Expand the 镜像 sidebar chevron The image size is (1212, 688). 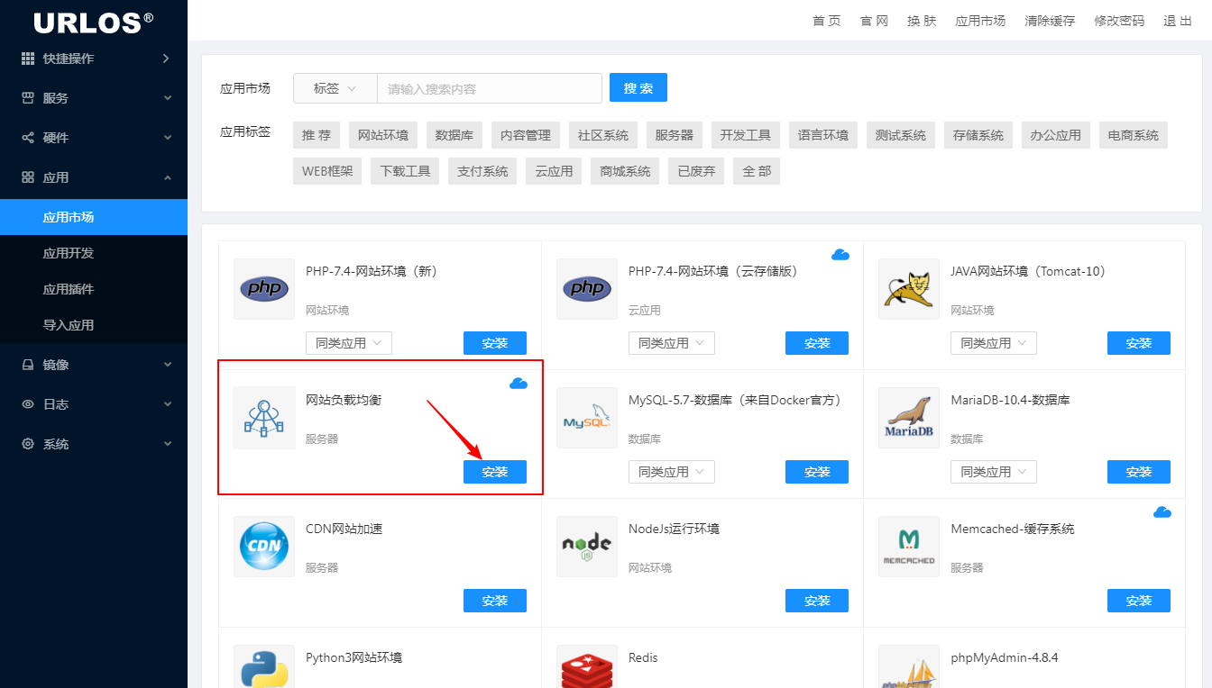[167, 365]
